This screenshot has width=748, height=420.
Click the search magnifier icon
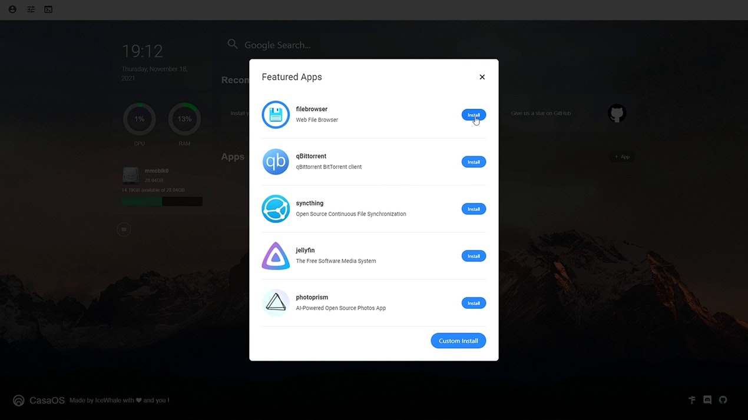tap(233, 45)
